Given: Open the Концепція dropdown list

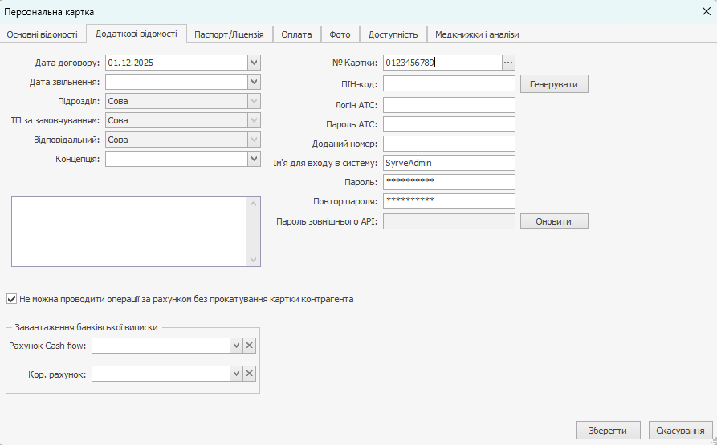Looking at the screenshot, I should [x=254, y=159].
